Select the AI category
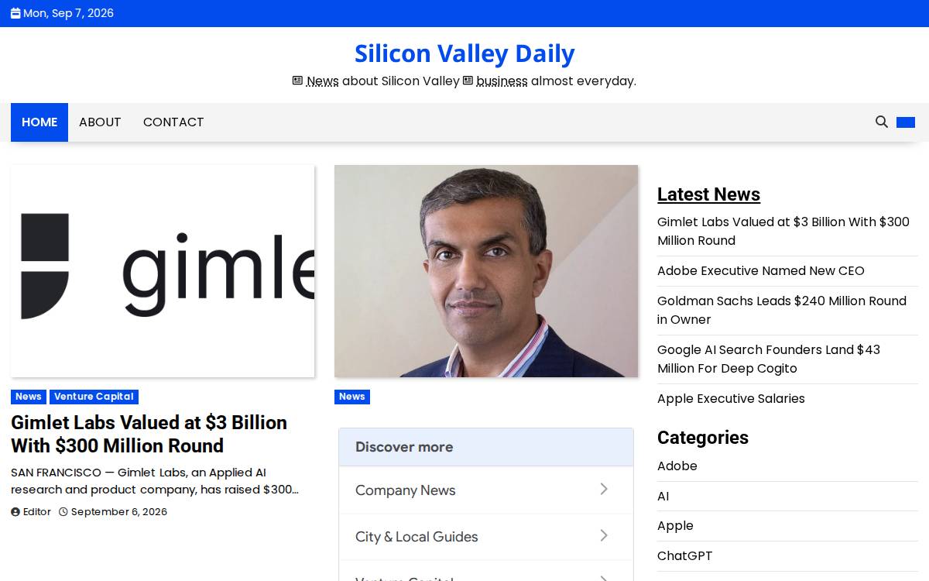 coord(663,497)
